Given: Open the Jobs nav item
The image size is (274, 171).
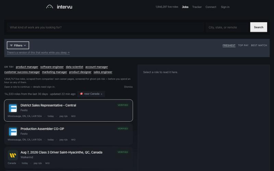Looking at the screenshot, I should click(x=185, y=7).
